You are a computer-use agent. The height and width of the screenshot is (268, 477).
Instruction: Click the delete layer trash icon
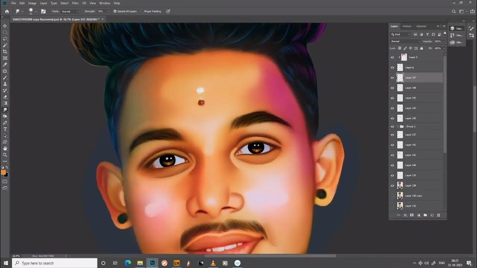point(439,215)
